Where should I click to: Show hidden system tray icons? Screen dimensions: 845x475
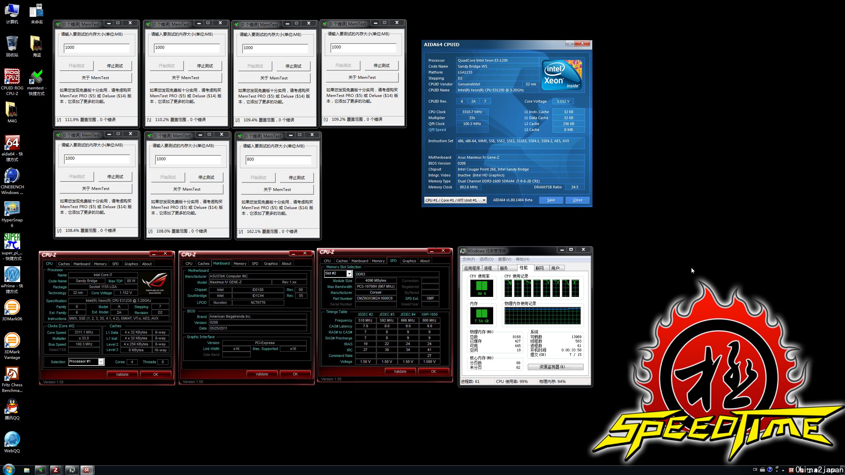(783, 470)
